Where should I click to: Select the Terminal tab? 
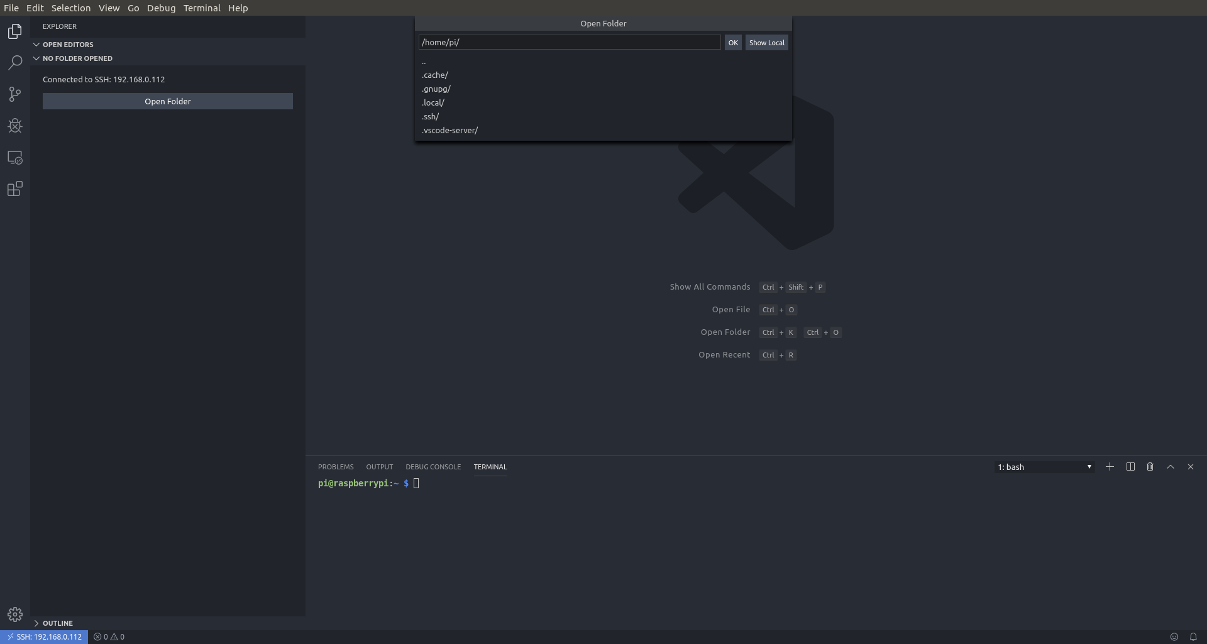click(x=490, y=467)
